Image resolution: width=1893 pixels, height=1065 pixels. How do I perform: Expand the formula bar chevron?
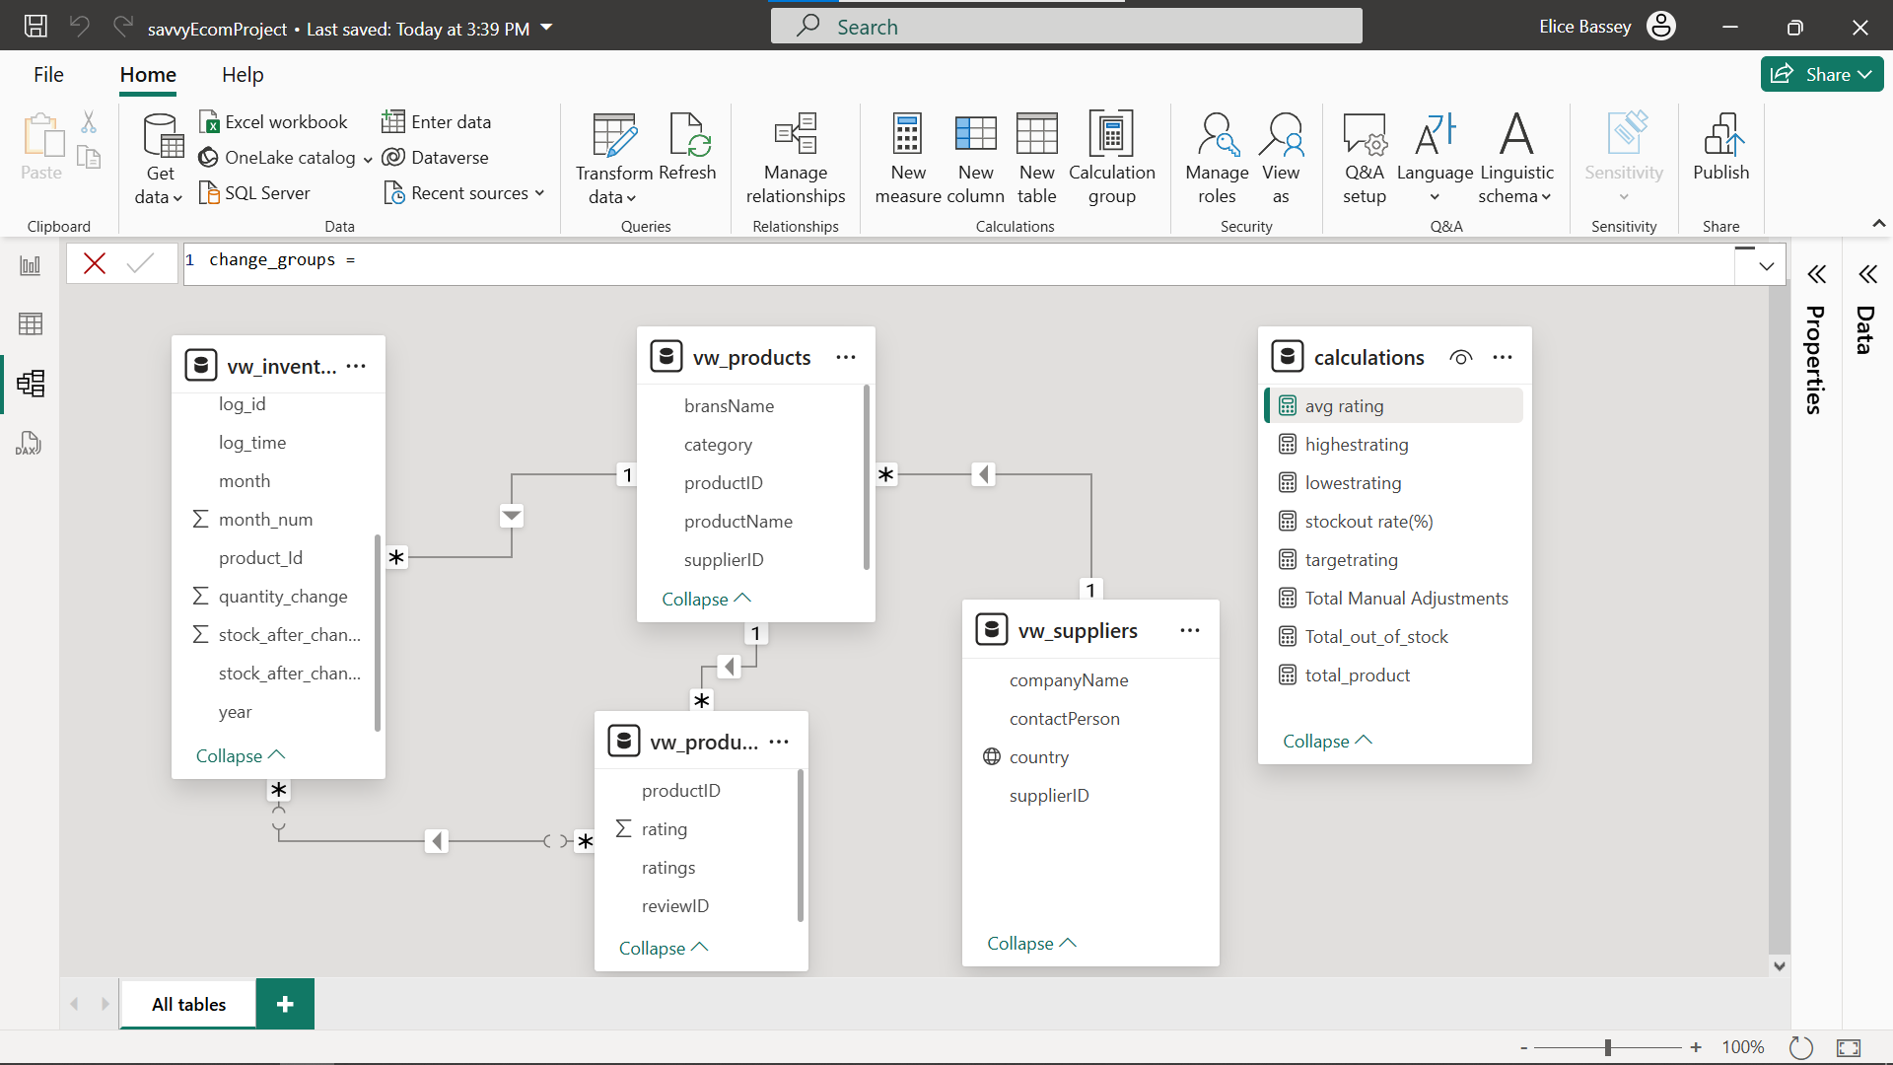point(1766,266)
